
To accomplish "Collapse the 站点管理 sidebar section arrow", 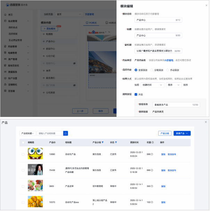I will point(28,21).
